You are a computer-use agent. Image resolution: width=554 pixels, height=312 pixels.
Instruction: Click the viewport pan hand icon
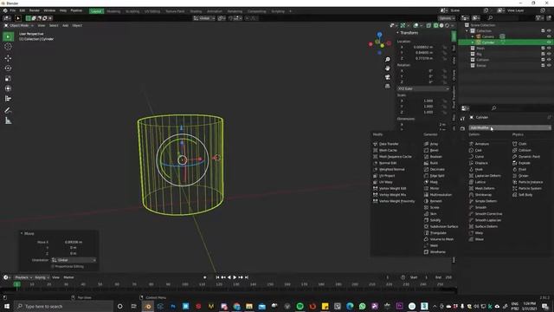click(x=388, y=68)
